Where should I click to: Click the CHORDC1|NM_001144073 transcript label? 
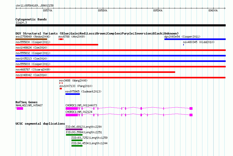81,105
